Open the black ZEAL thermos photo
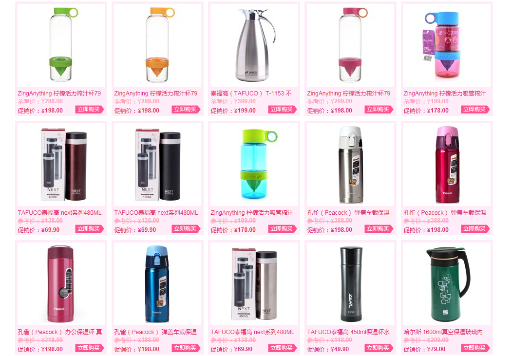This screenshot has width=512, height=356. pos(350,284)
